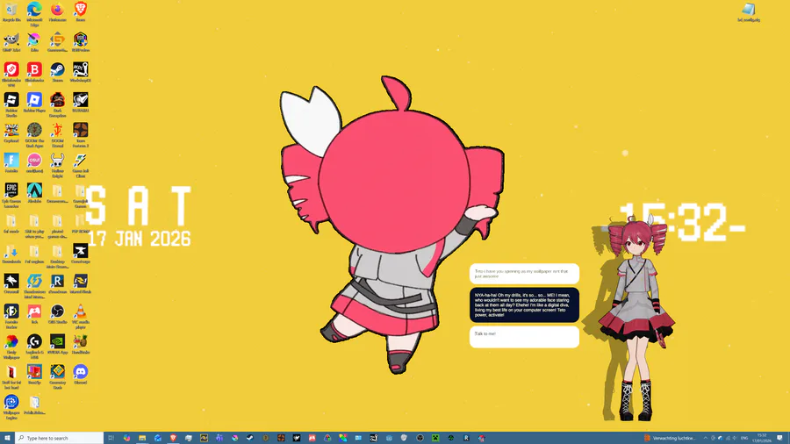Open the Windows Start menu
This screenshot has height=444, width=790.
pos(7,438)
